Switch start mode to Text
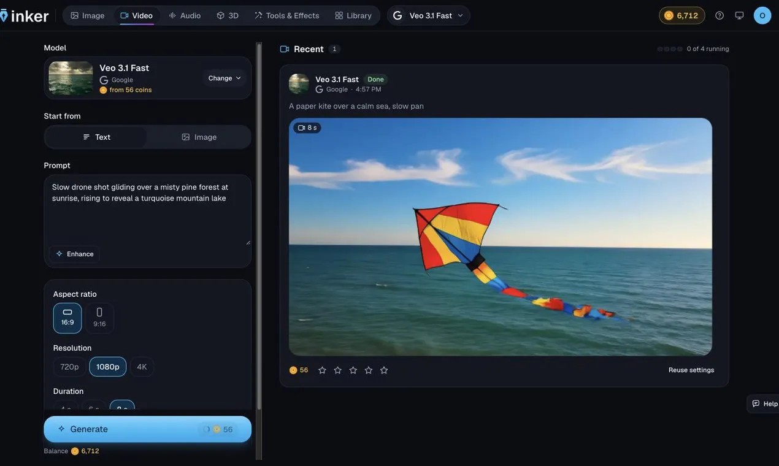Screen dimensions: 779x466 (x=96, y=137)
